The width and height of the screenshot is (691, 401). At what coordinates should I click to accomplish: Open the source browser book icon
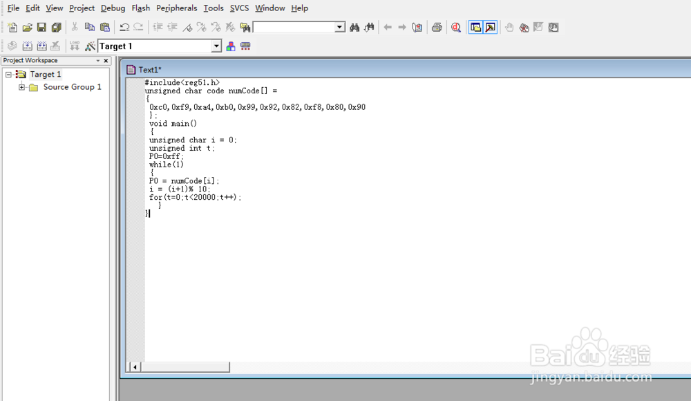click(x=417, y=28)
